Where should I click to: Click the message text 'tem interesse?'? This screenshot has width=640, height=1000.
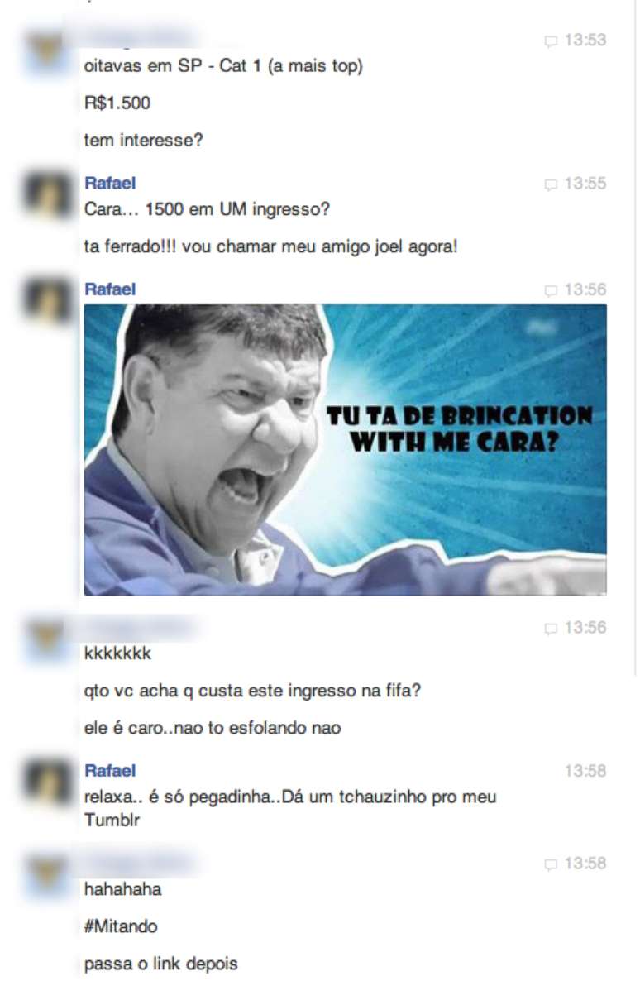click(144, 141)
